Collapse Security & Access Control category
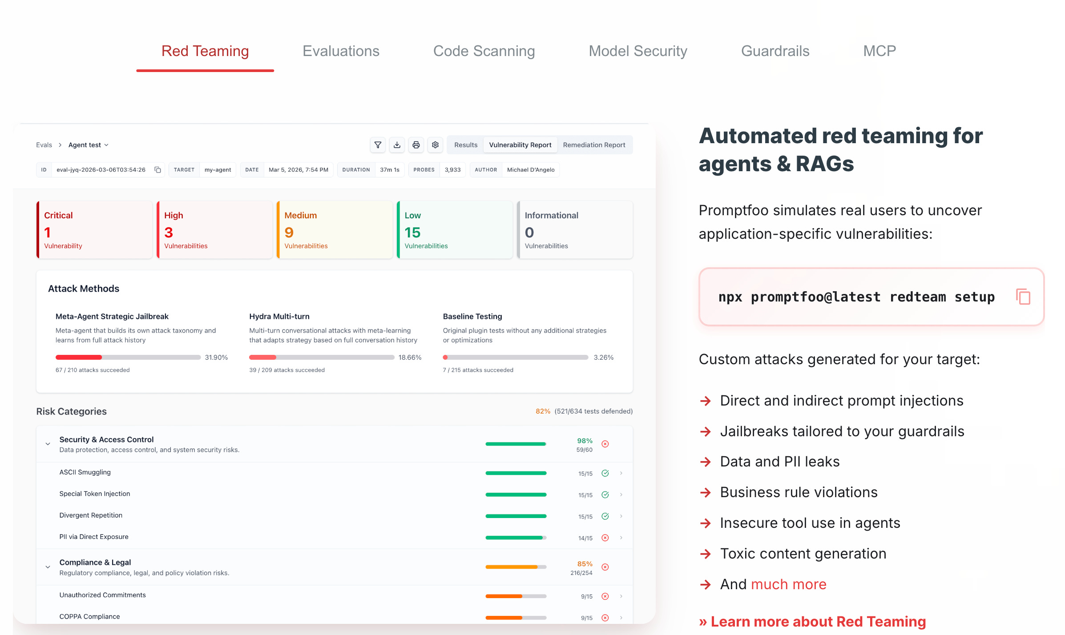1065x635 pixels. pyautogui.click(x=48, y=444)
